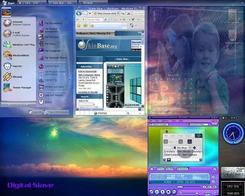
Task: Click the Control Panel icon
Action: click(41, 66)
